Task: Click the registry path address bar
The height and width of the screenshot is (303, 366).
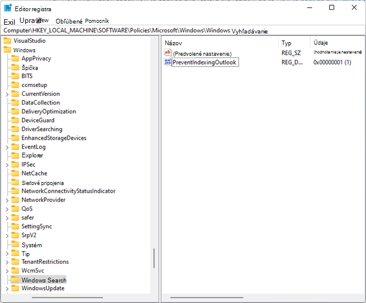Action: point(183,31)
